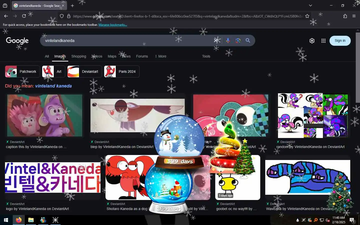Open the recent browsing view icon
The image size is (360, 225).
tap(5, 5)
